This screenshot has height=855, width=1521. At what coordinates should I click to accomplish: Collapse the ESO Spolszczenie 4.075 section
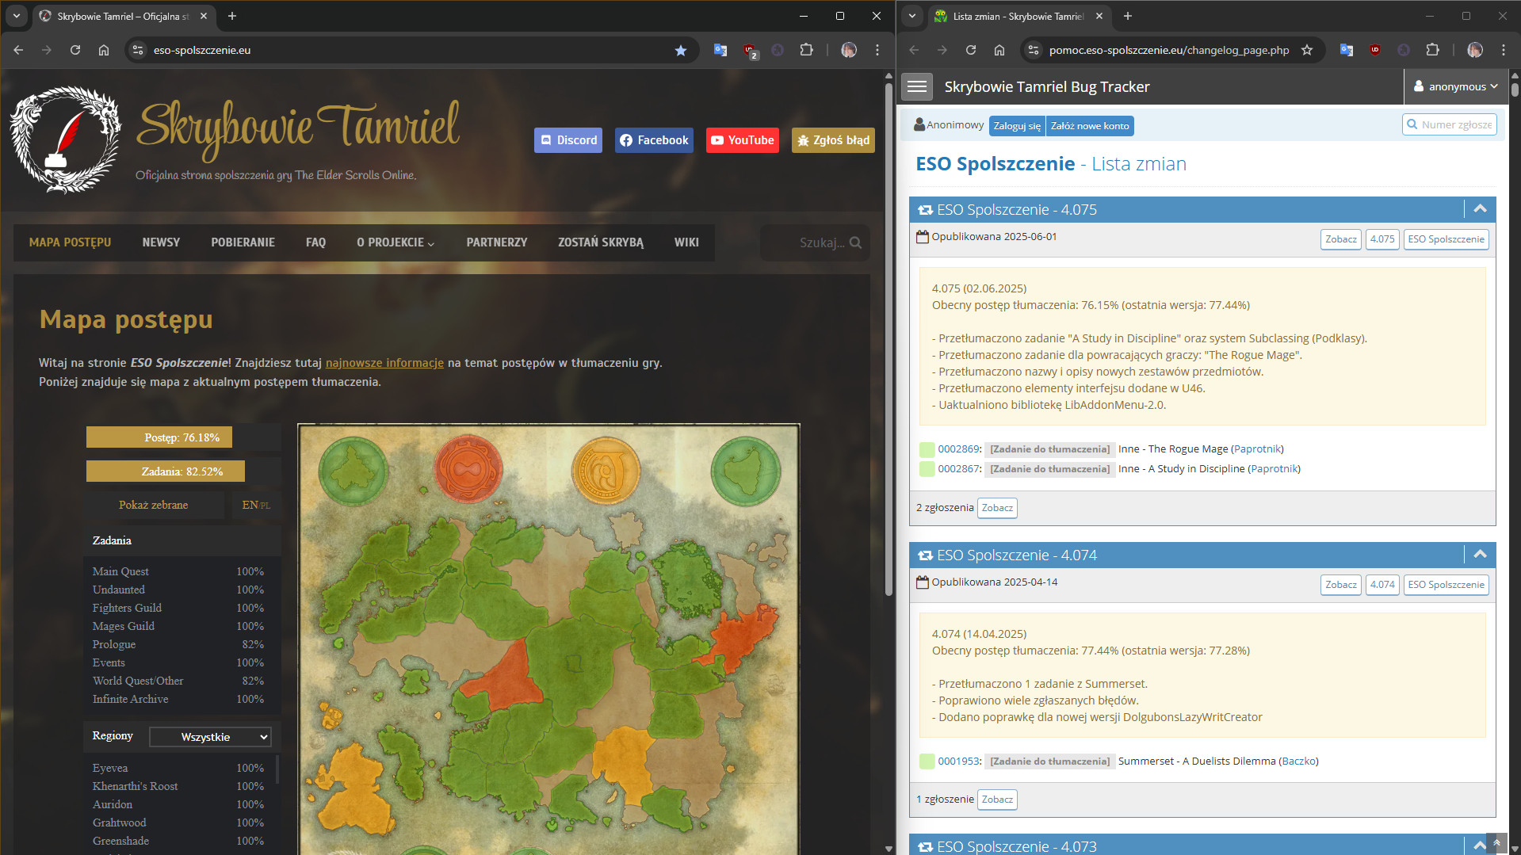tap(1479, 209)
